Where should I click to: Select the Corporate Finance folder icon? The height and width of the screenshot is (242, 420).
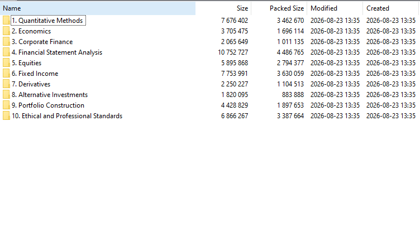point(6,42)
